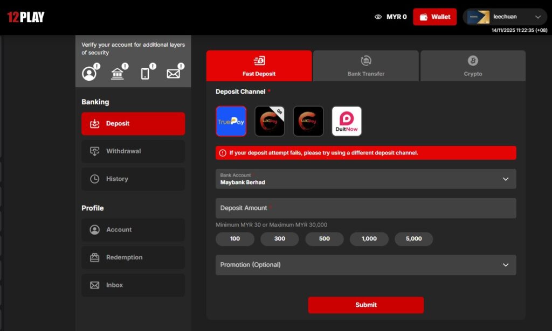
Task: Open the Wallet button in header
Action: pyautogui.click(x=434, y=17)
